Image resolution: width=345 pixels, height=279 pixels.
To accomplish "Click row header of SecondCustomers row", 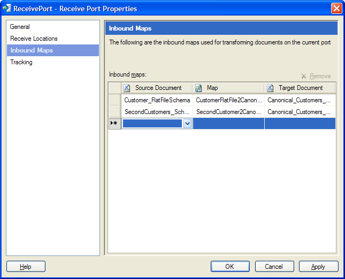I will tap(114, 112).
